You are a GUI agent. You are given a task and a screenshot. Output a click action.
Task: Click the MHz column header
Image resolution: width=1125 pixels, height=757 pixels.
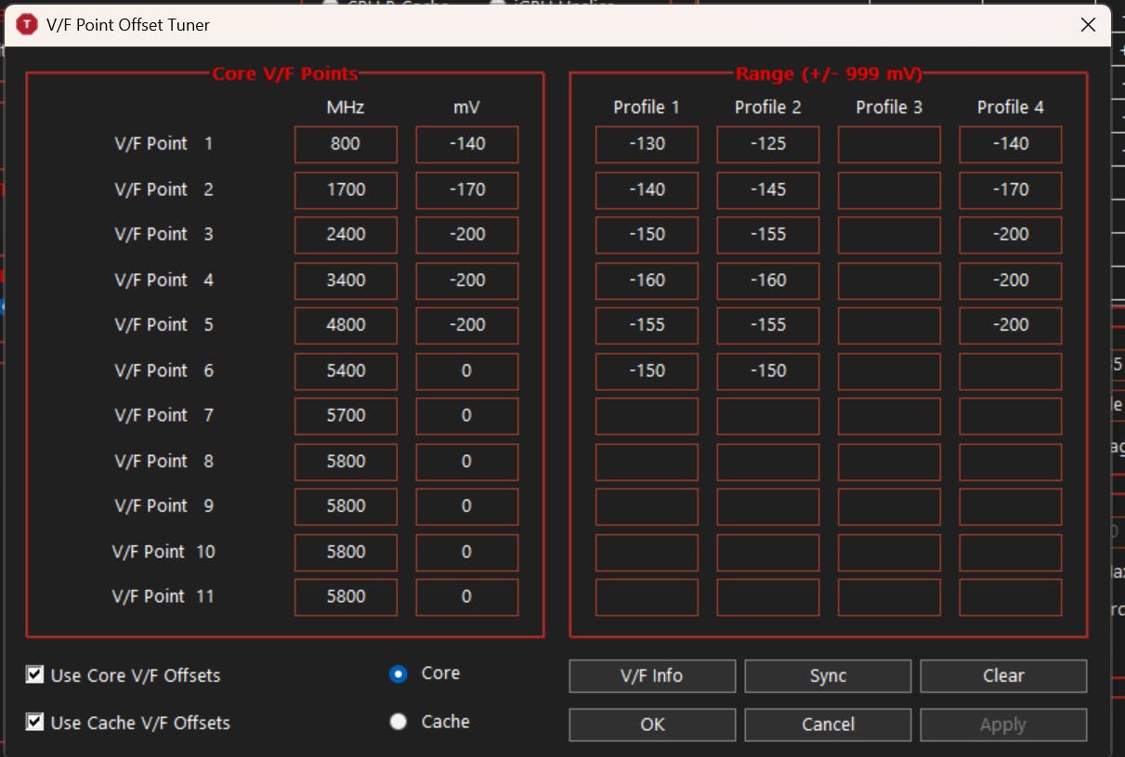[x=346, y=107]
